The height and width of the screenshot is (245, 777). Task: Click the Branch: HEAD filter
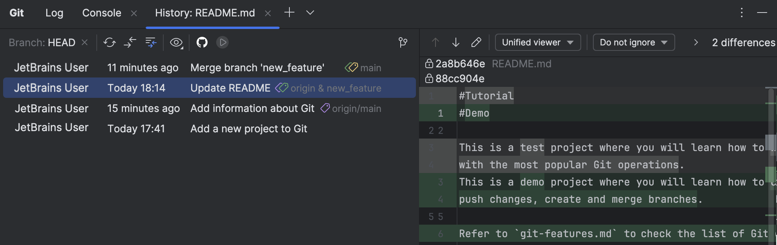coord(42,42)
